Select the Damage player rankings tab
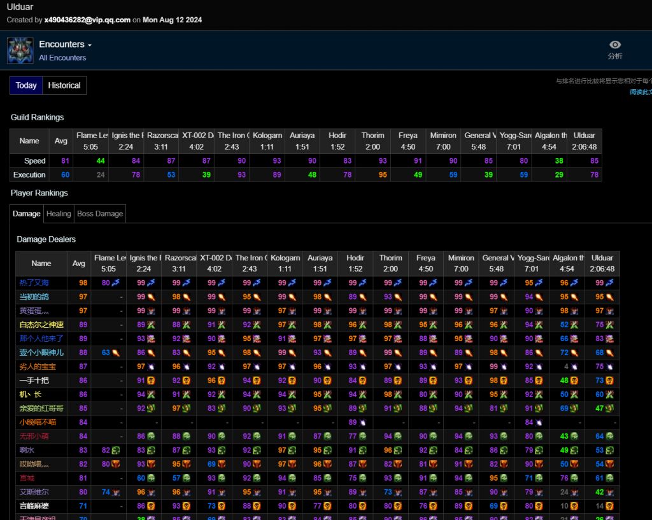 pos(27,214)
